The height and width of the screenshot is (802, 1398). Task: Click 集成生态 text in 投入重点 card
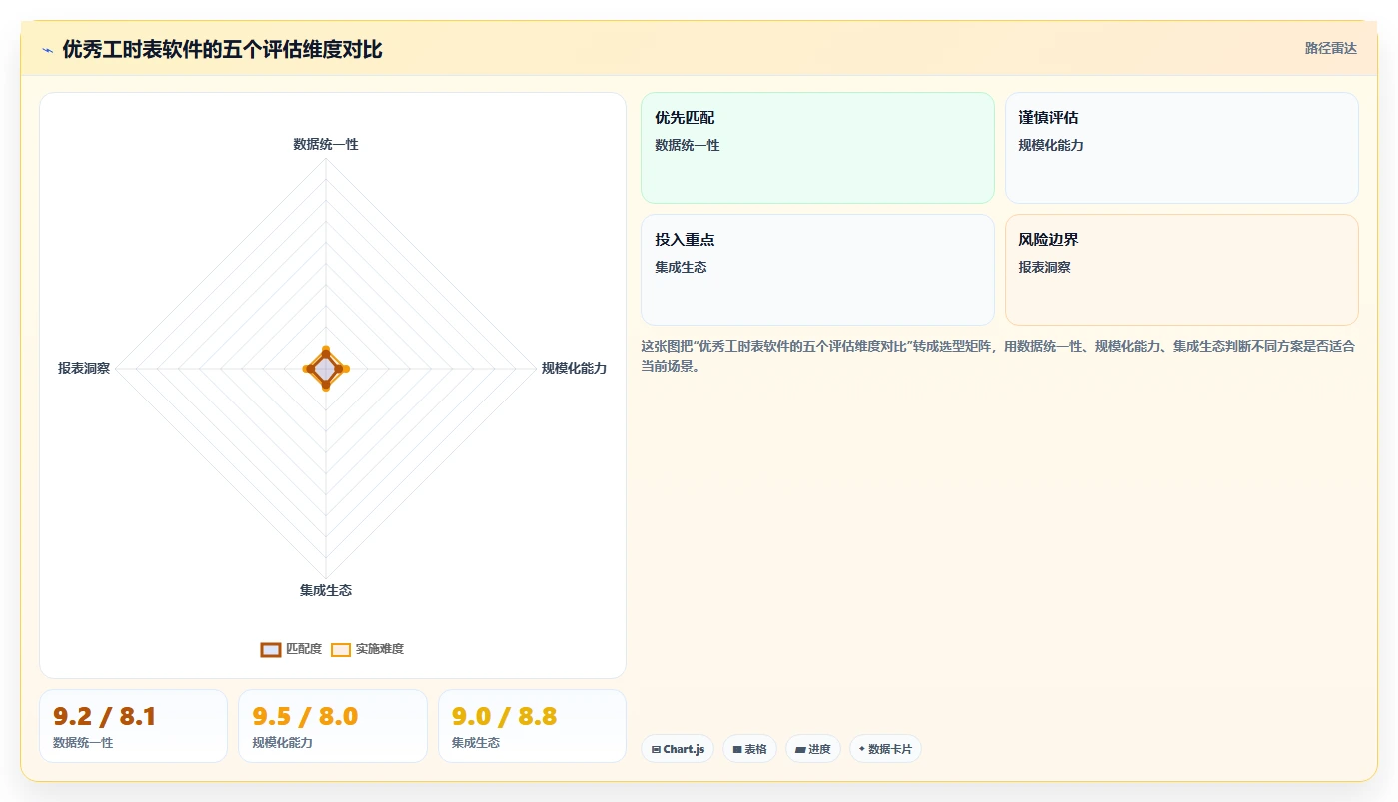coord(681,267)
